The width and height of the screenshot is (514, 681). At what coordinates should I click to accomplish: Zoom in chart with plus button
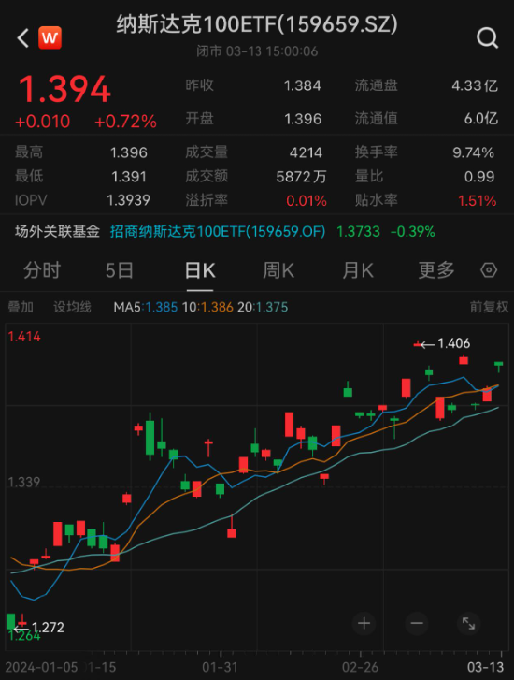tap(364, 624)
